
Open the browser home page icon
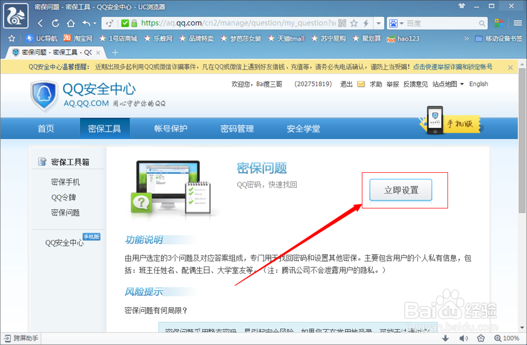71,23
